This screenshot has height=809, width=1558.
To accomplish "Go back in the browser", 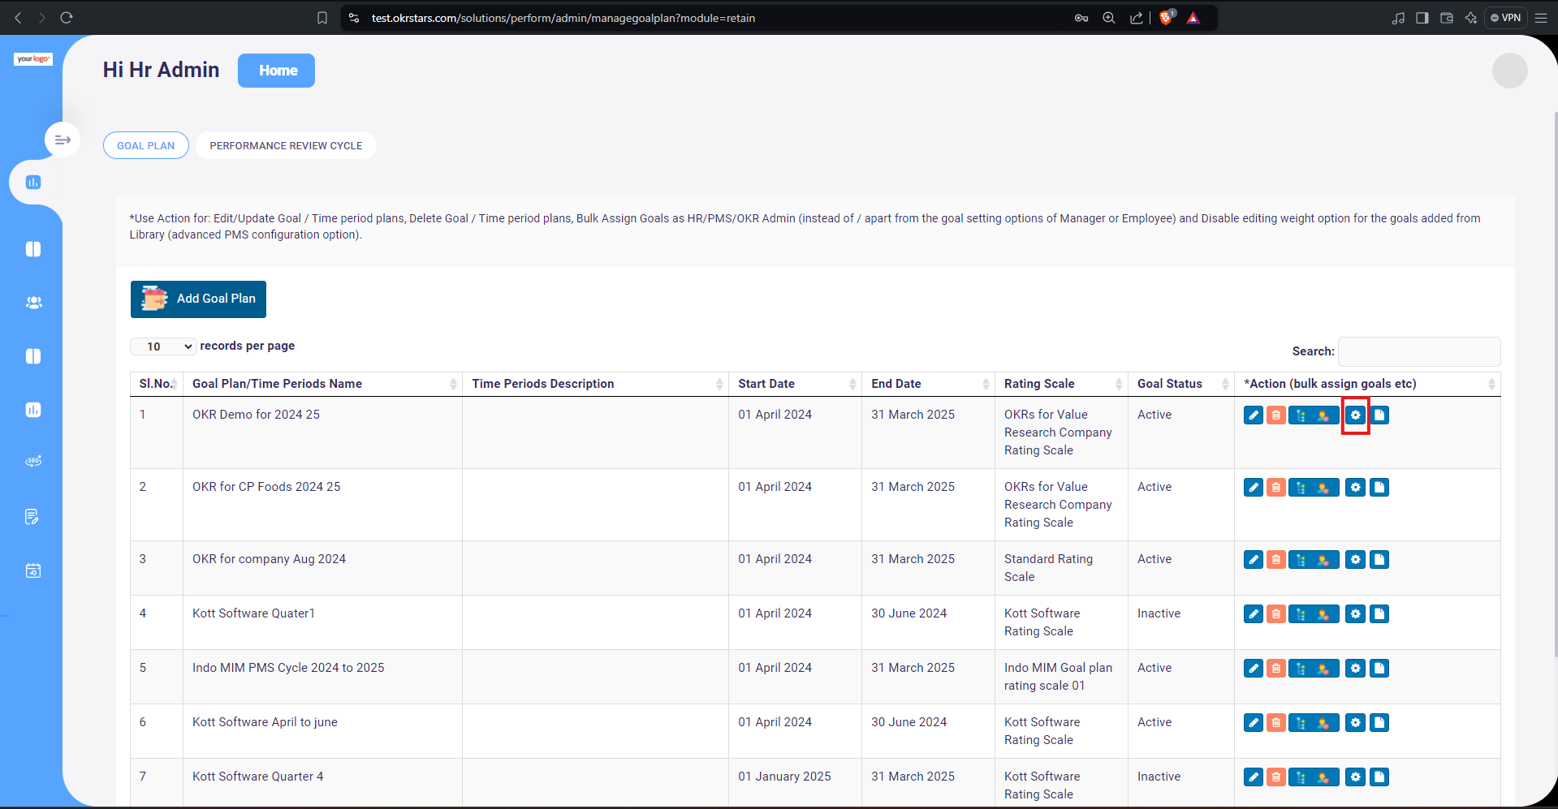I will tap(18, 18).
